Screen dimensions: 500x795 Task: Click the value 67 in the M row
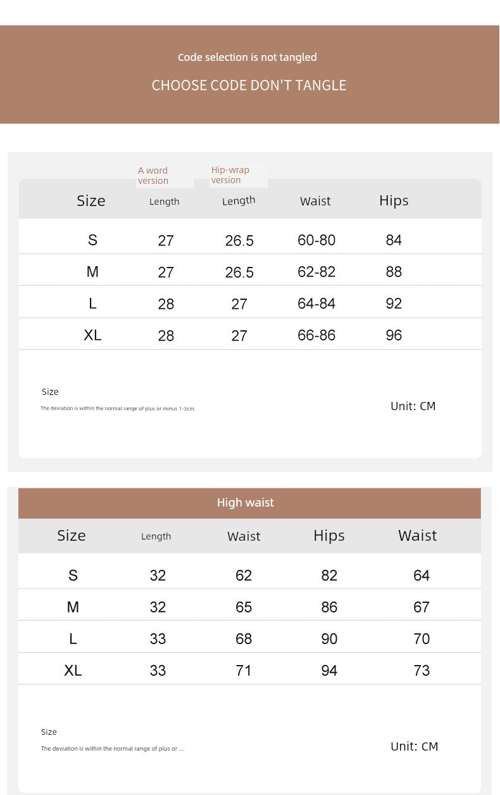click(422, 607)
